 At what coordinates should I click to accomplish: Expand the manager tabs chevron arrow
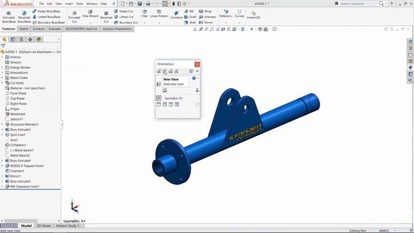[59, 39]
